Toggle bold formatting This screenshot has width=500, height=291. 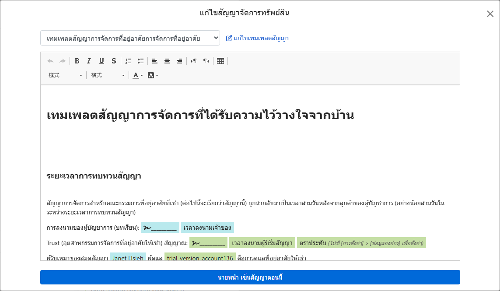click(77, 61)
